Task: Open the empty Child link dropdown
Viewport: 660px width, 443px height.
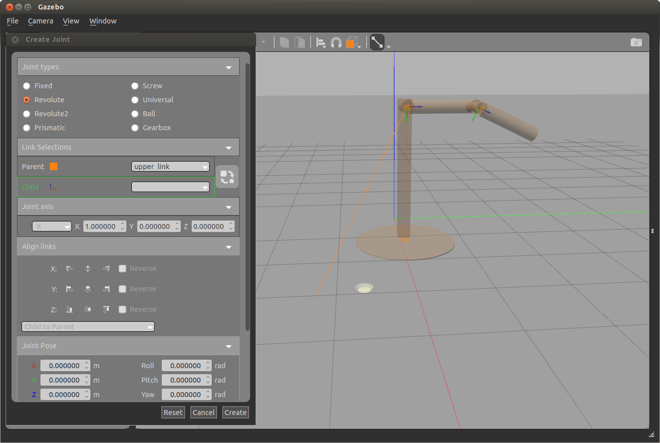Action: [x=170, y=187]
